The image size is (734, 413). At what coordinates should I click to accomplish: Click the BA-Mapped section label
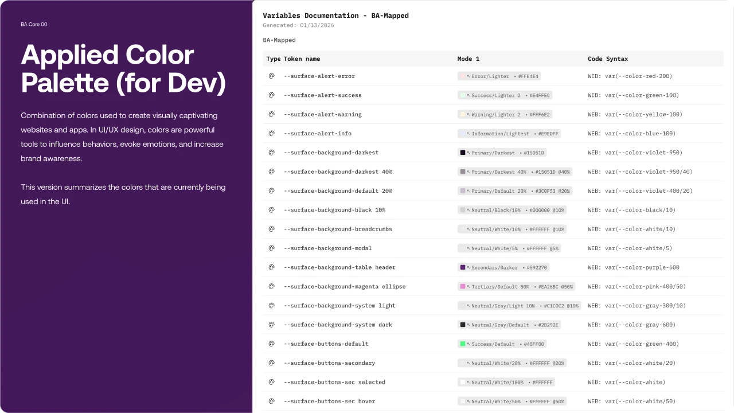[279, 40]
